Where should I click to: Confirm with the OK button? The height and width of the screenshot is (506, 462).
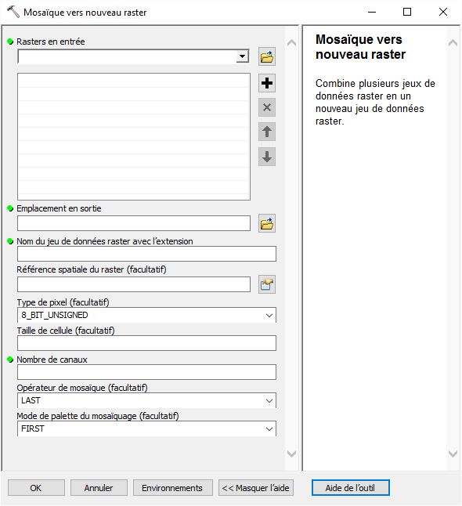tap(36, 488)
